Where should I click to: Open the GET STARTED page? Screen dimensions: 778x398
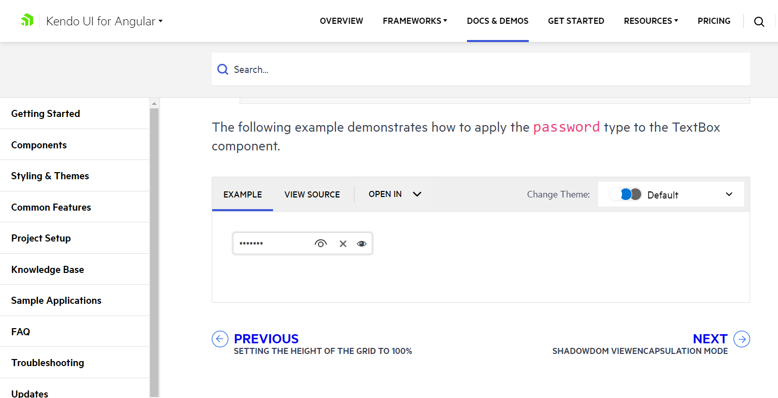[x=576, y=21]
